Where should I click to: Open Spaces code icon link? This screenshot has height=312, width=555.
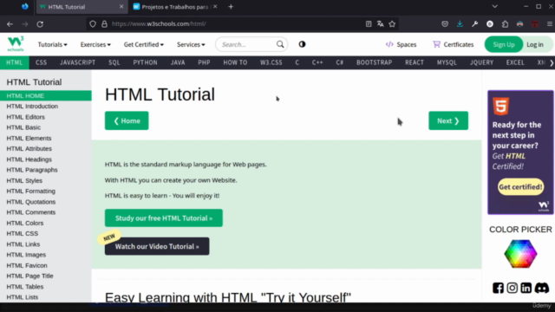pos(401,44)
